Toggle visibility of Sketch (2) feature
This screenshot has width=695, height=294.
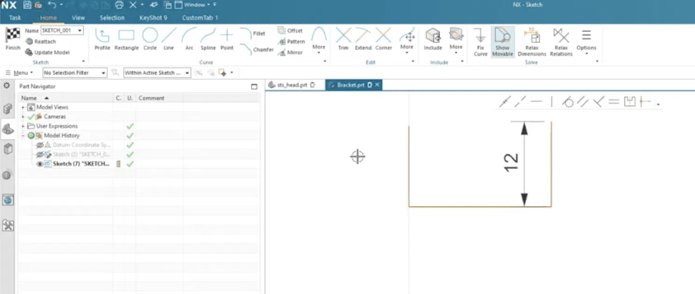coord(40,154)
